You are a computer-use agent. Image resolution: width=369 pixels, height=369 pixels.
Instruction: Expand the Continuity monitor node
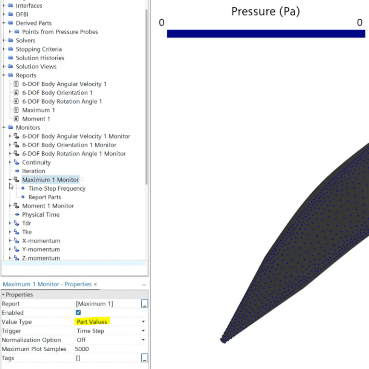click(10, 162)
